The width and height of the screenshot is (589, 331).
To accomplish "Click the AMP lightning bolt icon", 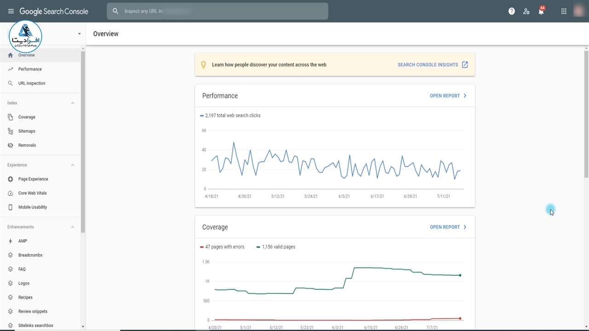I will coord(11,241).
